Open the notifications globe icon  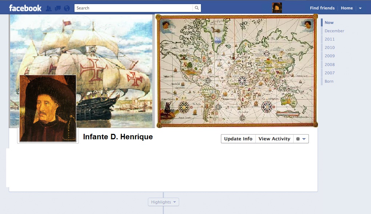pos(67,8)
